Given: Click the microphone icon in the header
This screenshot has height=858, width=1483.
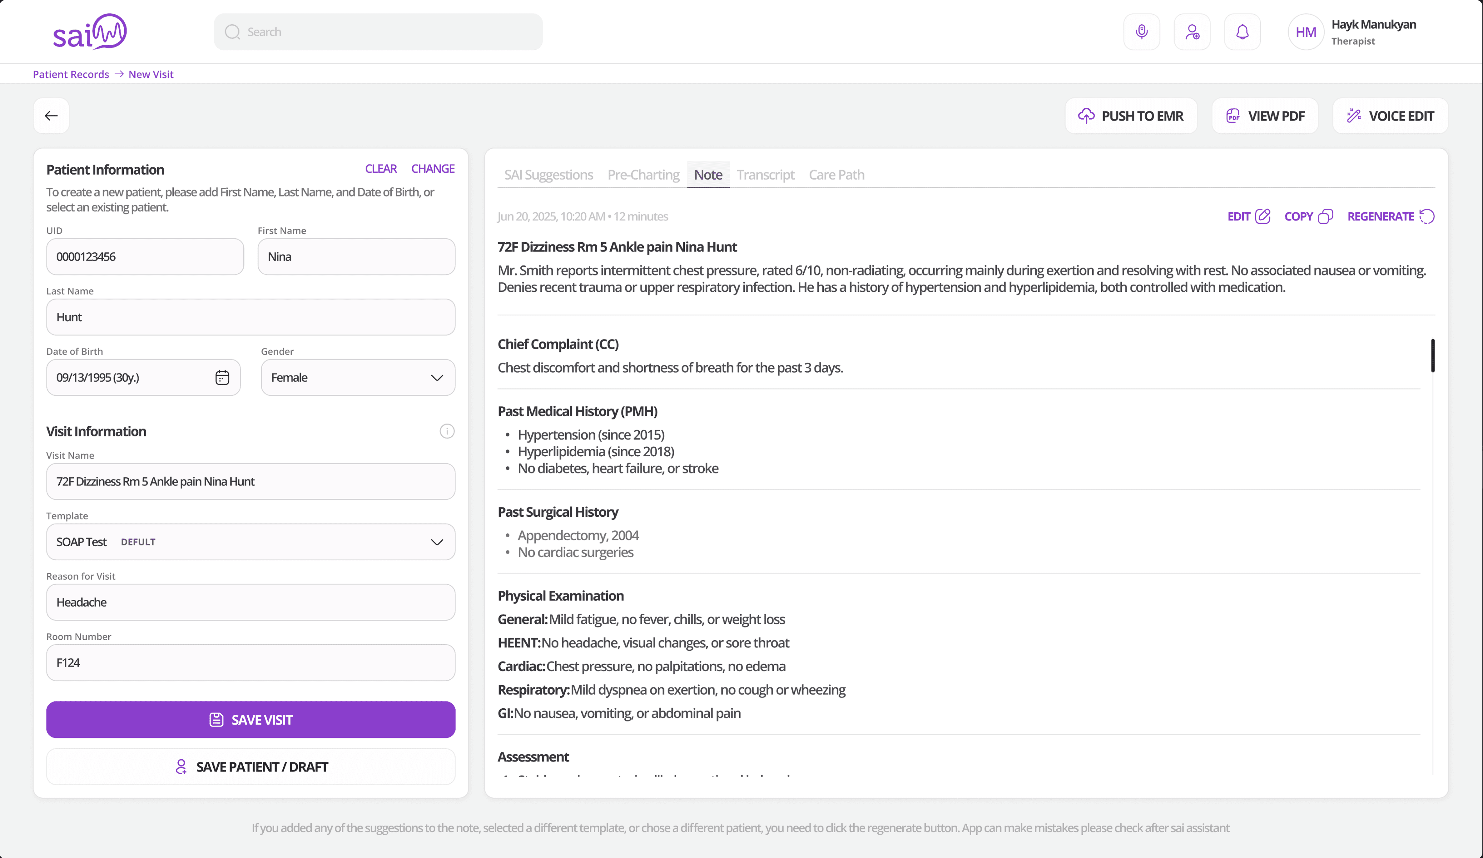Looking at the screenshot, I should [x=1142, y=32].
